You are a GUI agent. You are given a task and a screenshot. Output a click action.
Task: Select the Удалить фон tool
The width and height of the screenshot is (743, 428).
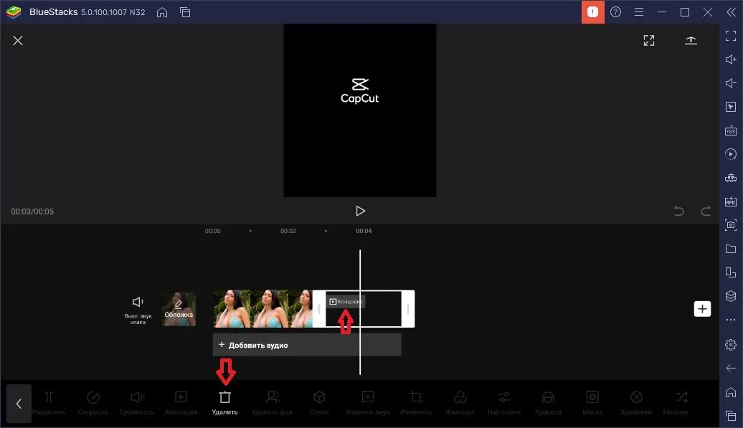point(272,403)
